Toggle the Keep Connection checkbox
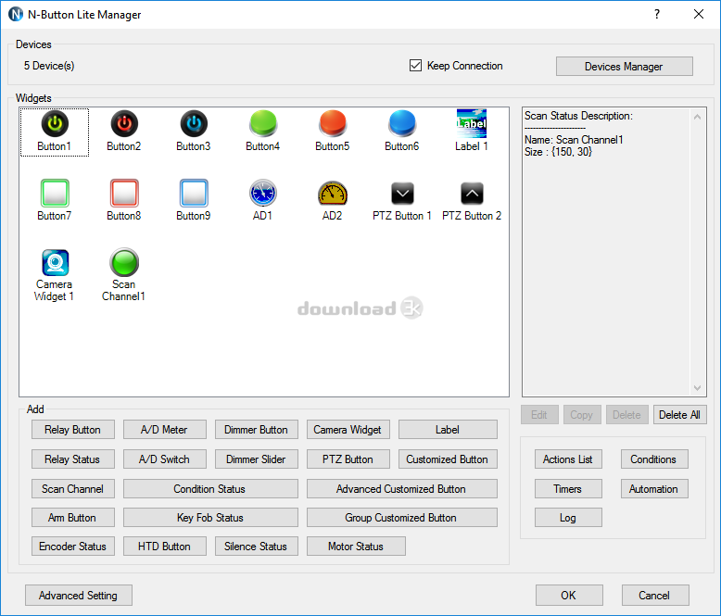Viewport: 721px width, 616px height. point(415,66)
